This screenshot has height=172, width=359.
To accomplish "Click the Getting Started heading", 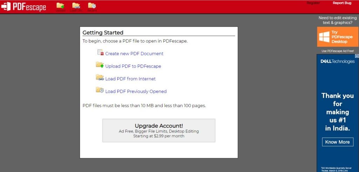I will point(103,33).
